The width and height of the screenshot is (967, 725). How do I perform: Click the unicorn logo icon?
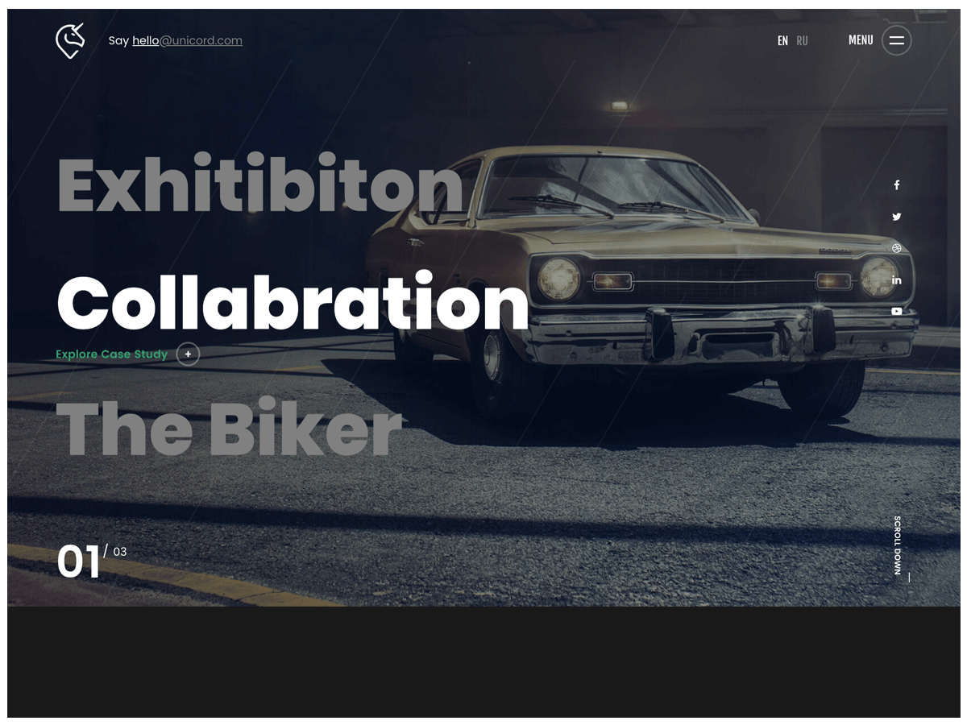point(70,40)
